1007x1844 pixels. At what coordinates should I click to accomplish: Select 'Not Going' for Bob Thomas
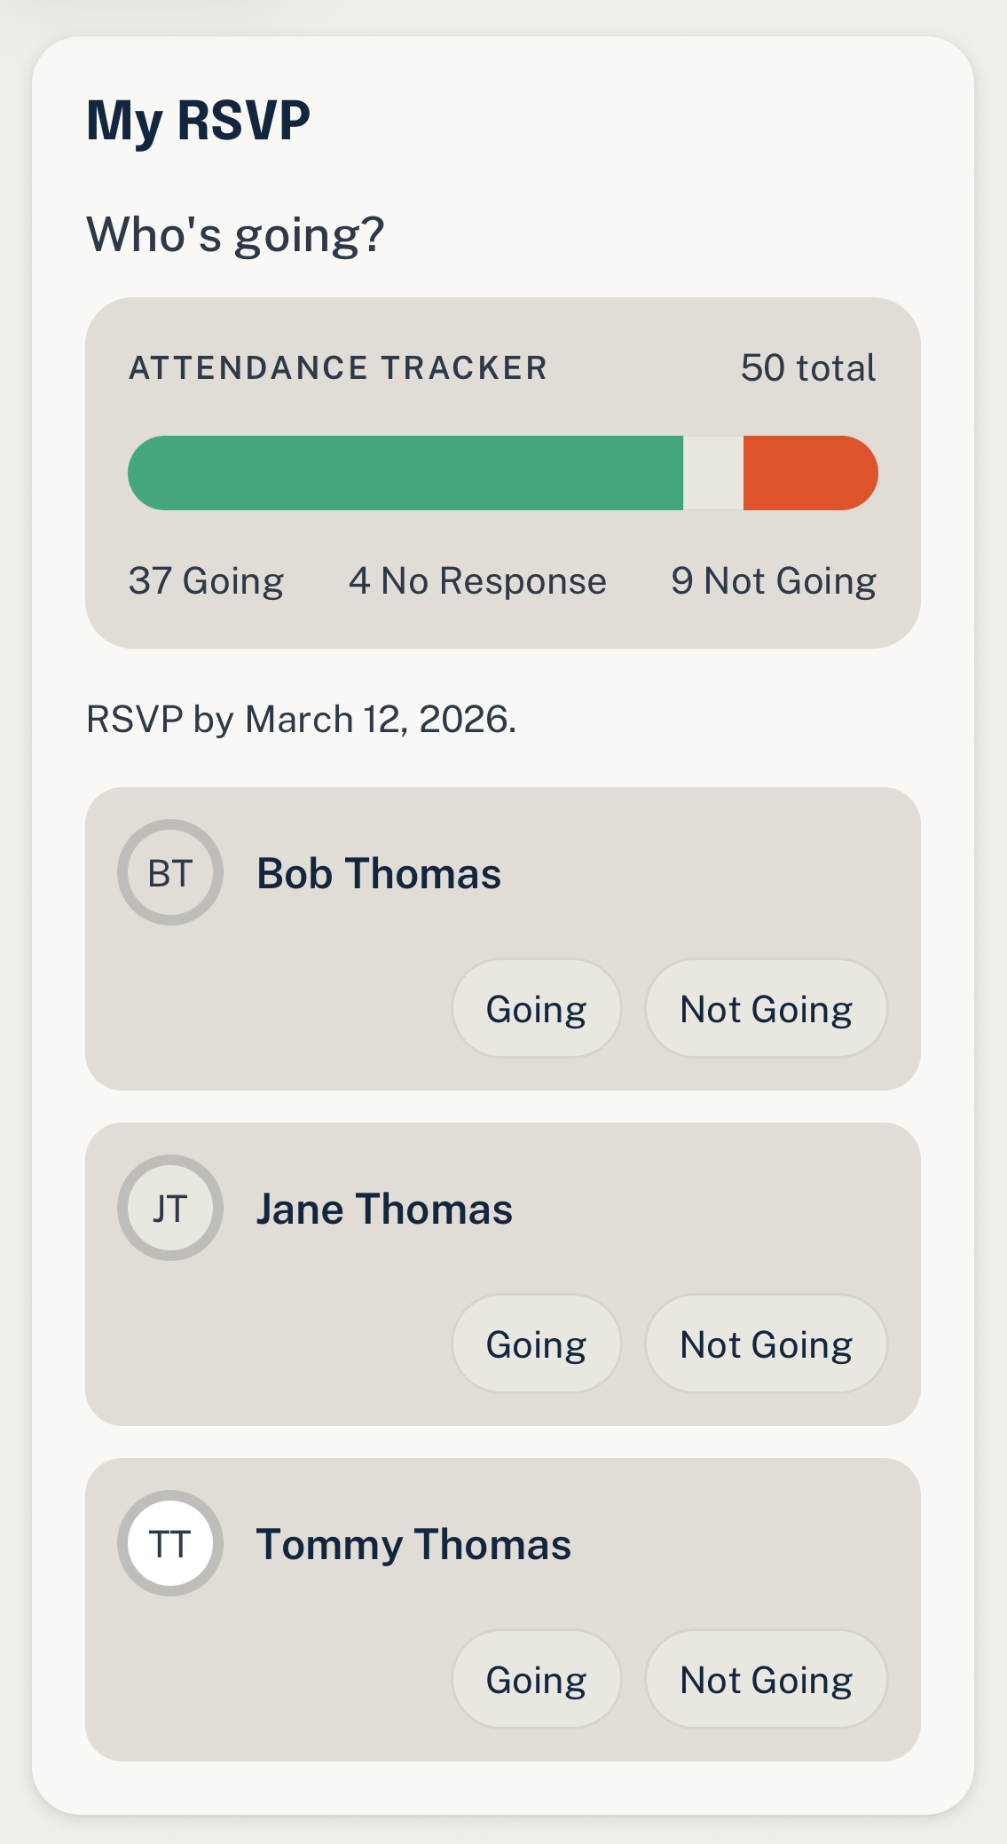(766, 1008)
